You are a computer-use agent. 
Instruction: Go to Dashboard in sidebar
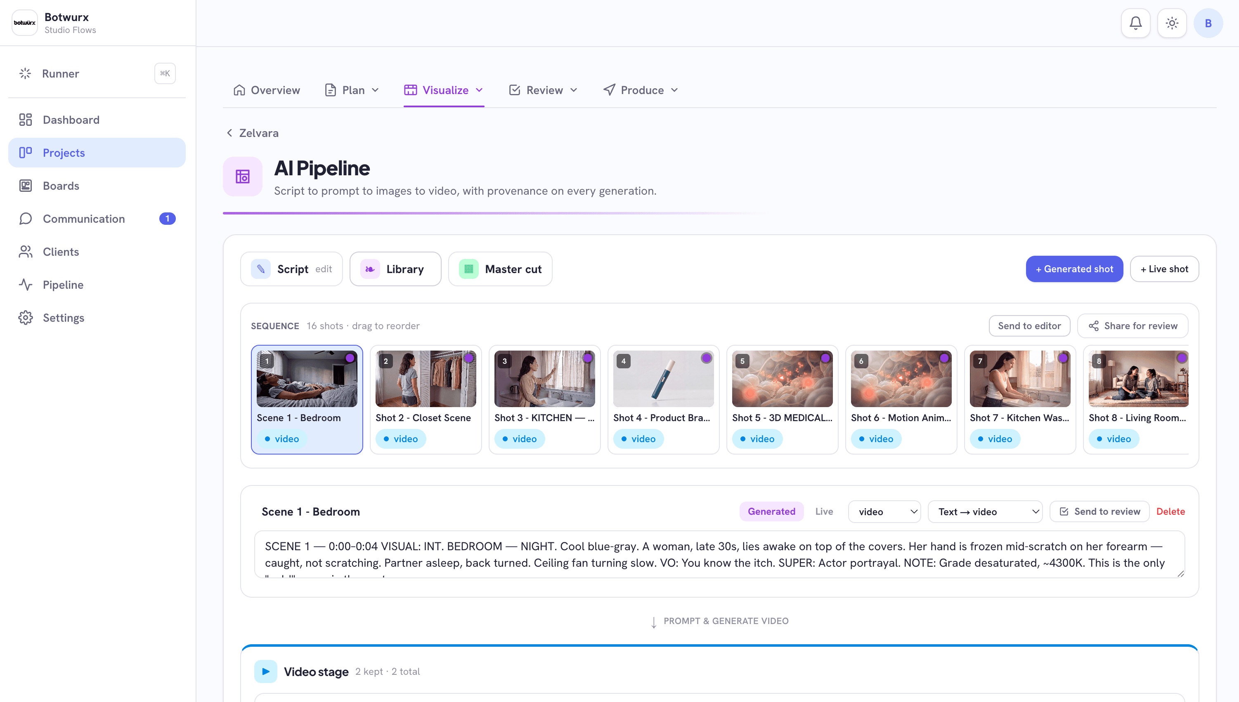(x=97, y=120)
